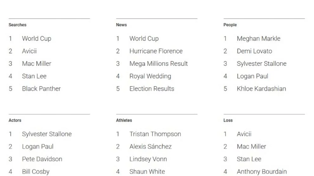Click Lindsey Vonn entry

(148, 159)
